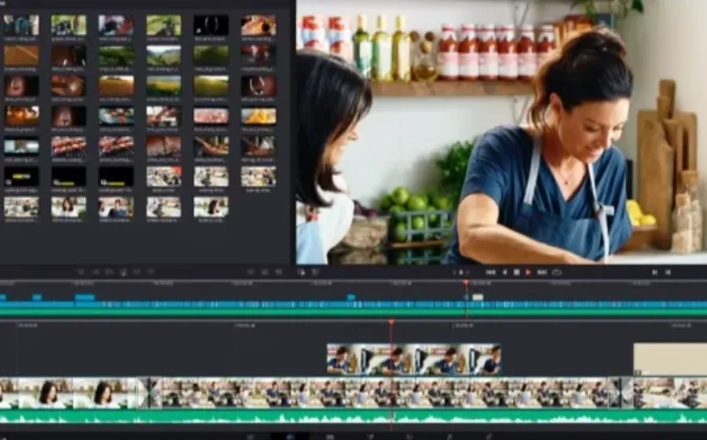Viewport: 707px width, 440px height.
Task: Click the blue marker clip near the upper timeline's middle
Action: [x=351, y=297]
